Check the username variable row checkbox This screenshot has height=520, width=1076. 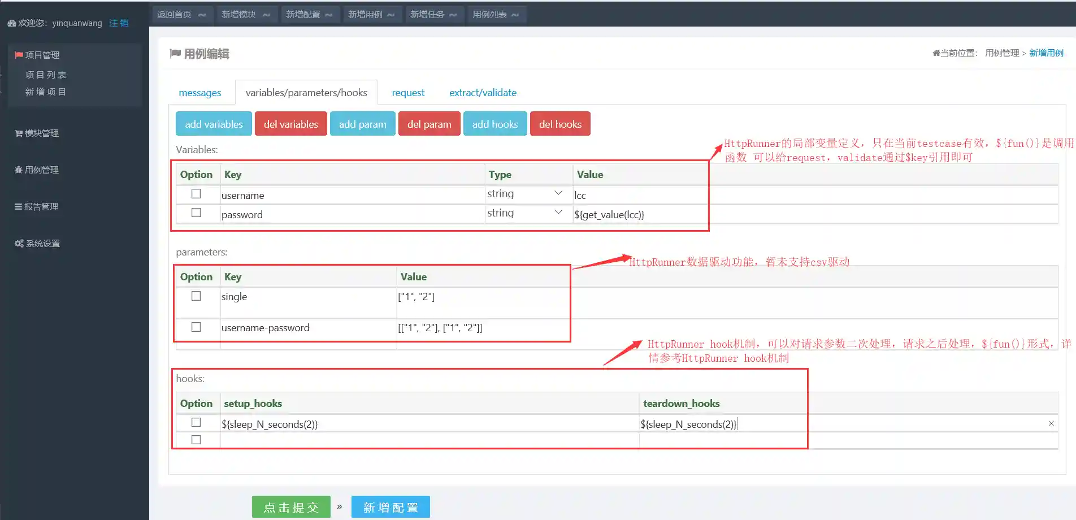(x=196, y=194)
